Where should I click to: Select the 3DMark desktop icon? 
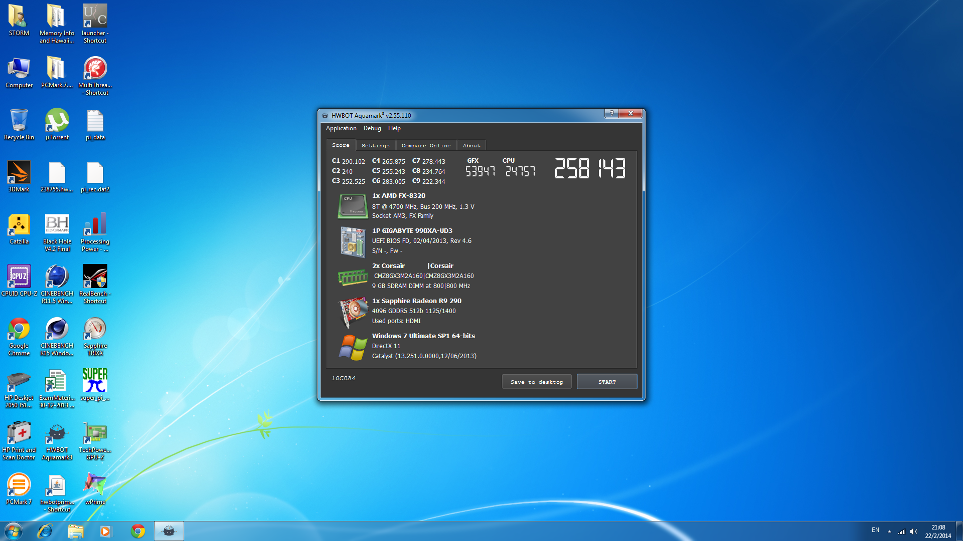[19, 176]
